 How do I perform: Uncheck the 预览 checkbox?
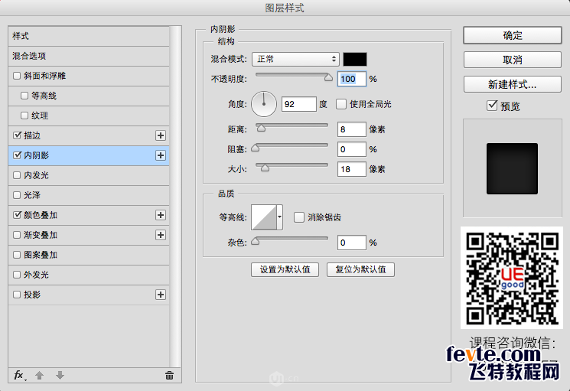tap(492, 106)
